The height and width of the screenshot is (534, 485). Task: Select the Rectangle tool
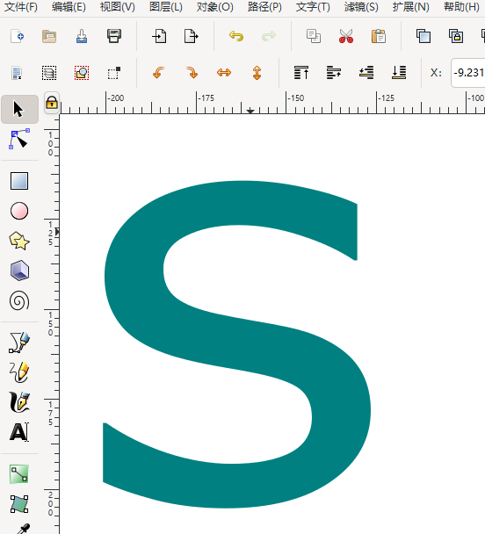[x=19, y=181]
